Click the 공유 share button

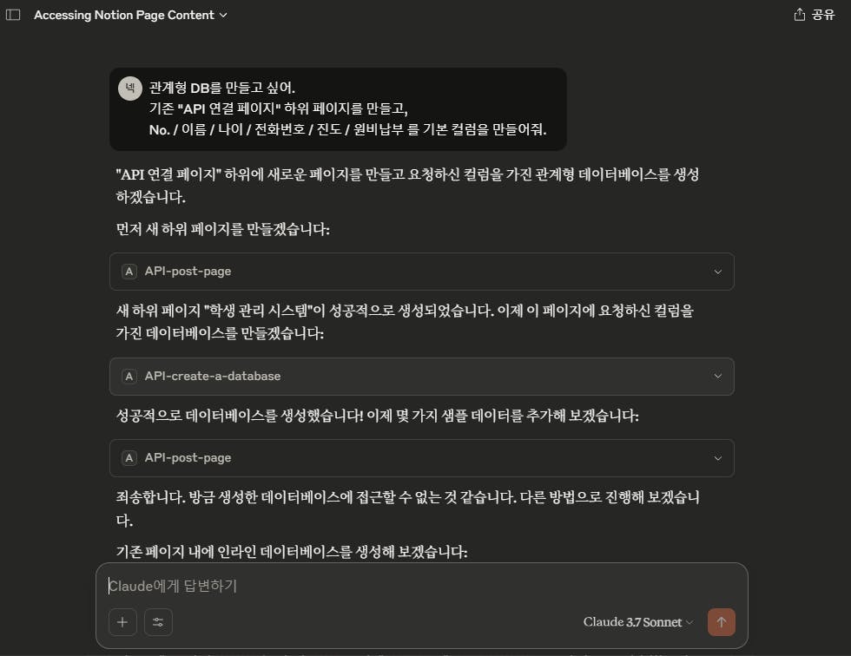(x=815, y=15)
